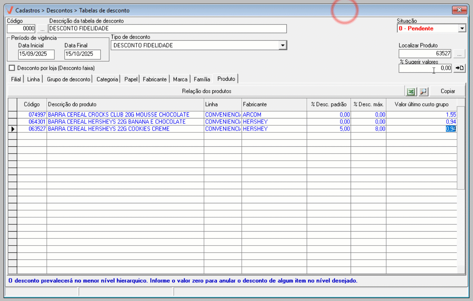Screen dimensions: 473x301
Task: Click the % Sugerir valores input field
Action: click(x=425, y=68)
